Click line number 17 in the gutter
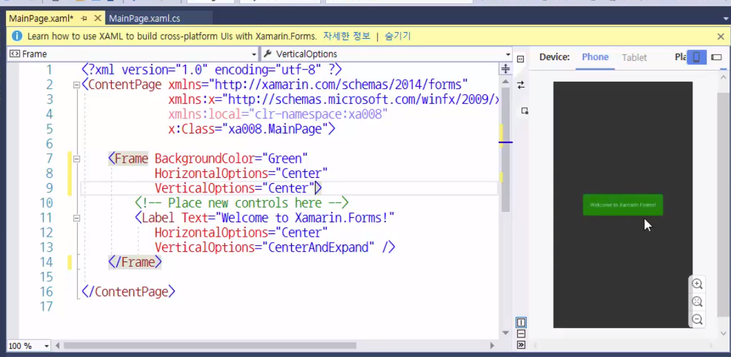Viewport: 731px width, 357px height. click(46, 307)
